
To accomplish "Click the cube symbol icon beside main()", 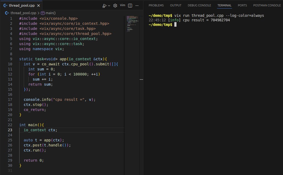I will 43,13.
